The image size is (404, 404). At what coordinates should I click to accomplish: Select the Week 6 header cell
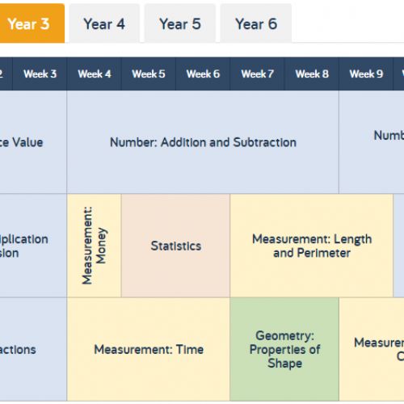203,74
